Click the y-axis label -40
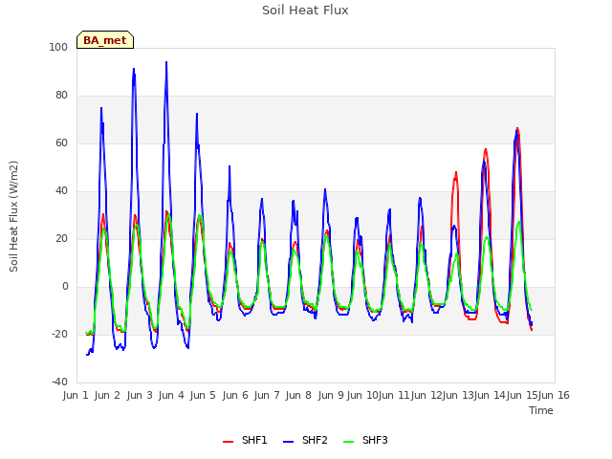Viewport: 612px width, 459px height. tap(59, 382)
